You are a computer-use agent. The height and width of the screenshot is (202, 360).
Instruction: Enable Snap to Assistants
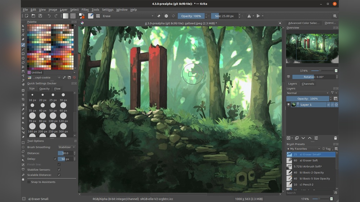pos(29,182)
